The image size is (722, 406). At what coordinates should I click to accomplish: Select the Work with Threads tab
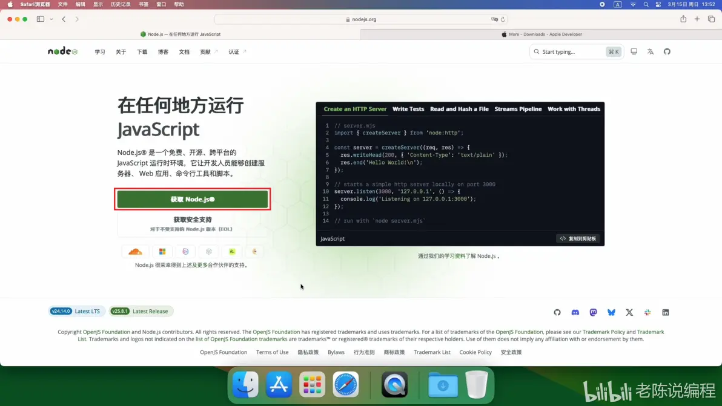(x=574, y=109)
